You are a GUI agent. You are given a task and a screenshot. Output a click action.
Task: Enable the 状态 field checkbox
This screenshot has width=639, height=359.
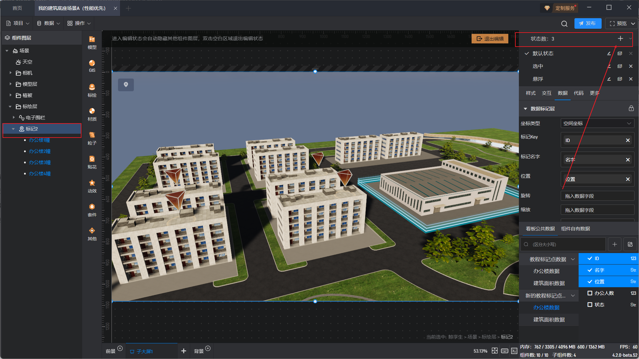[x=590, y=304]
